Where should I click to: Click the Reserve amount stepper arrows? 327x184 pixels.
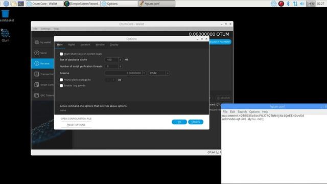pyautogui.click(x=144, y=73)
